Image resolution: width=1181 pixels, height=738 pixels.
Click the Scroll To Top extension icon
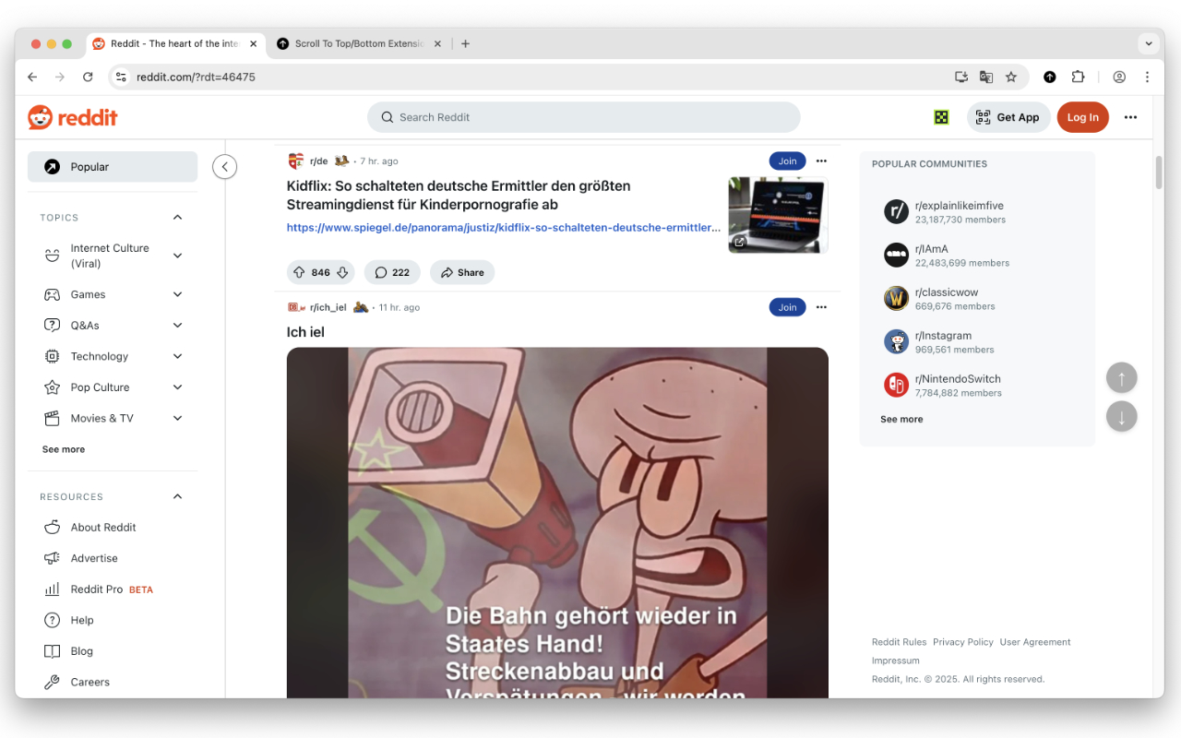click(x=1050, y=77)
